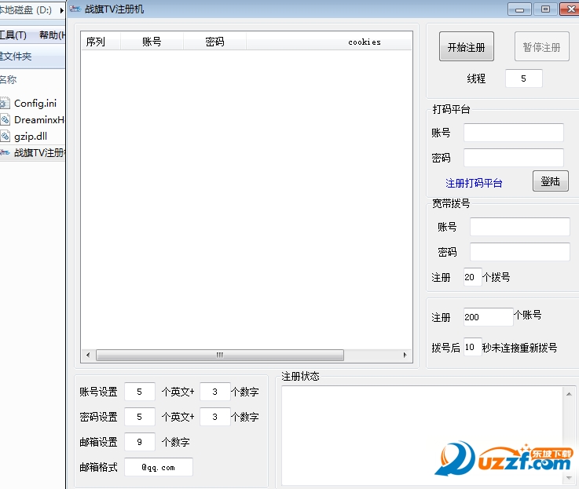
Task: Click 本地磁盘 (D:) breadcrumb in Explorer
Action: tap(26, 10)
